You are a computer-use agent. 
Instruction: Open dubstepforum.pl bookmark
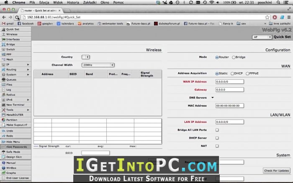coord(167,23)
